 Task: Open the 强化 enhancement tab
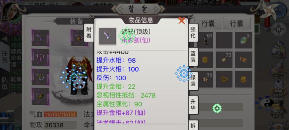[x=193, y=32]
